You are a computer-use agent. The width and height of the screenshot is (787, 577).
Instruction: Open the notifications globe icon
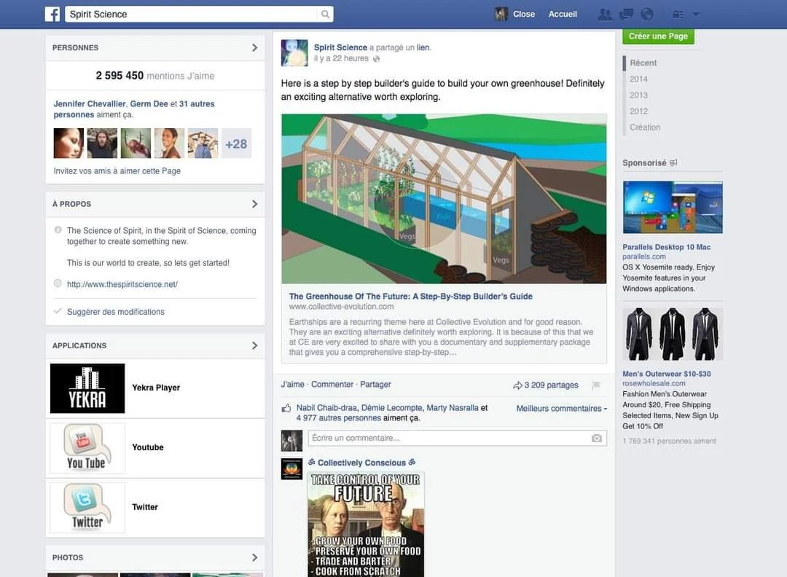coord(647,14)
